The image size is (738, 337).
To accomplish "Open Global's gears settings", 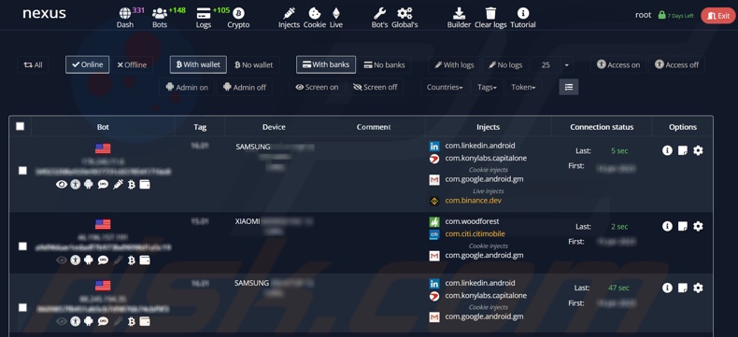I will [x=404, y=13].
